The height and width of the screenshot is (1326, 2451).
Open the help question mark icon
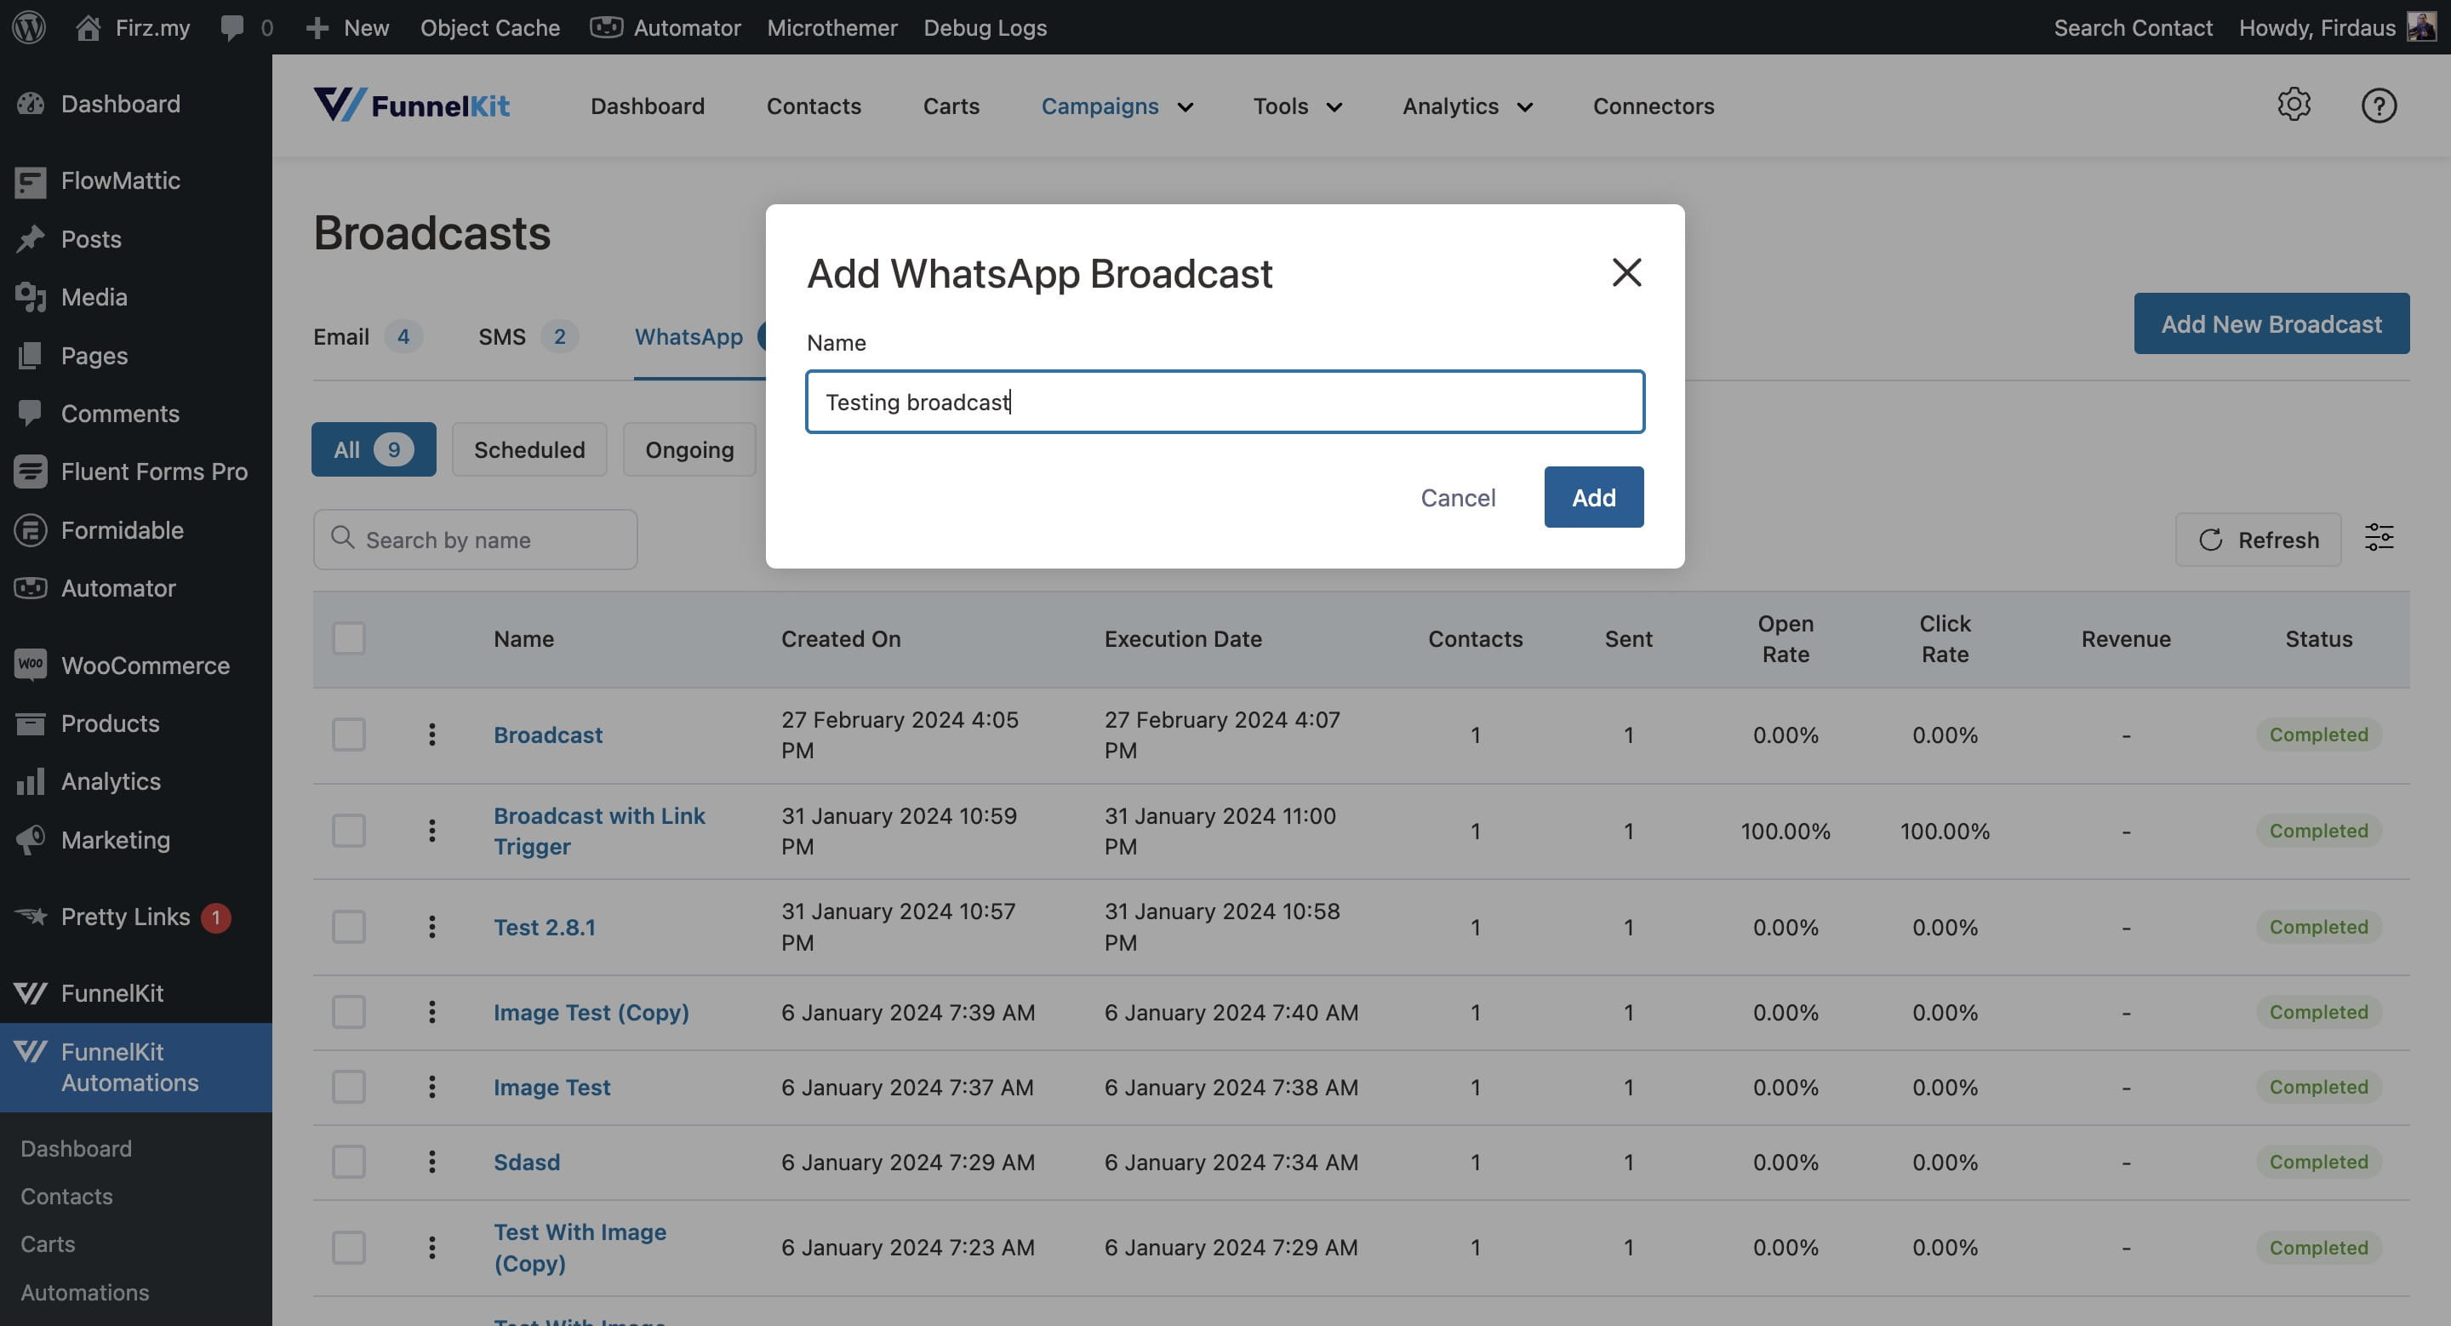pyautogui.click(x=2379, y=105)
